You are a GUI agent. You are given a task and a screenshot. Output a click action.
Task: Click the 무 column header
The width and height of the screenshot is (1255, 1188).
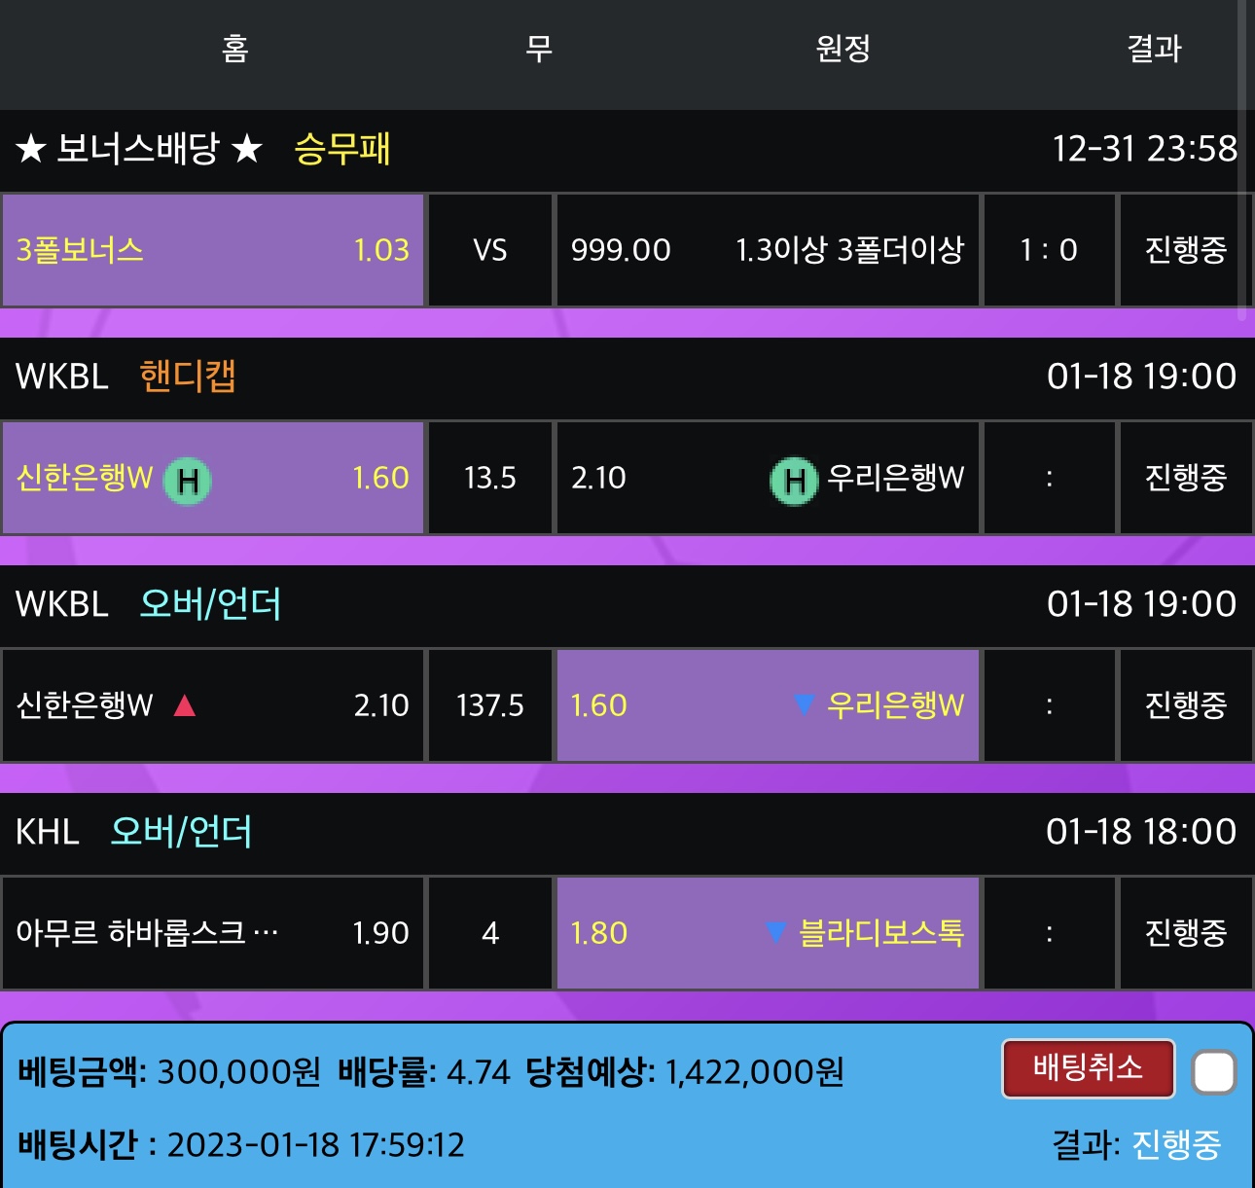[x=538, y=48]
